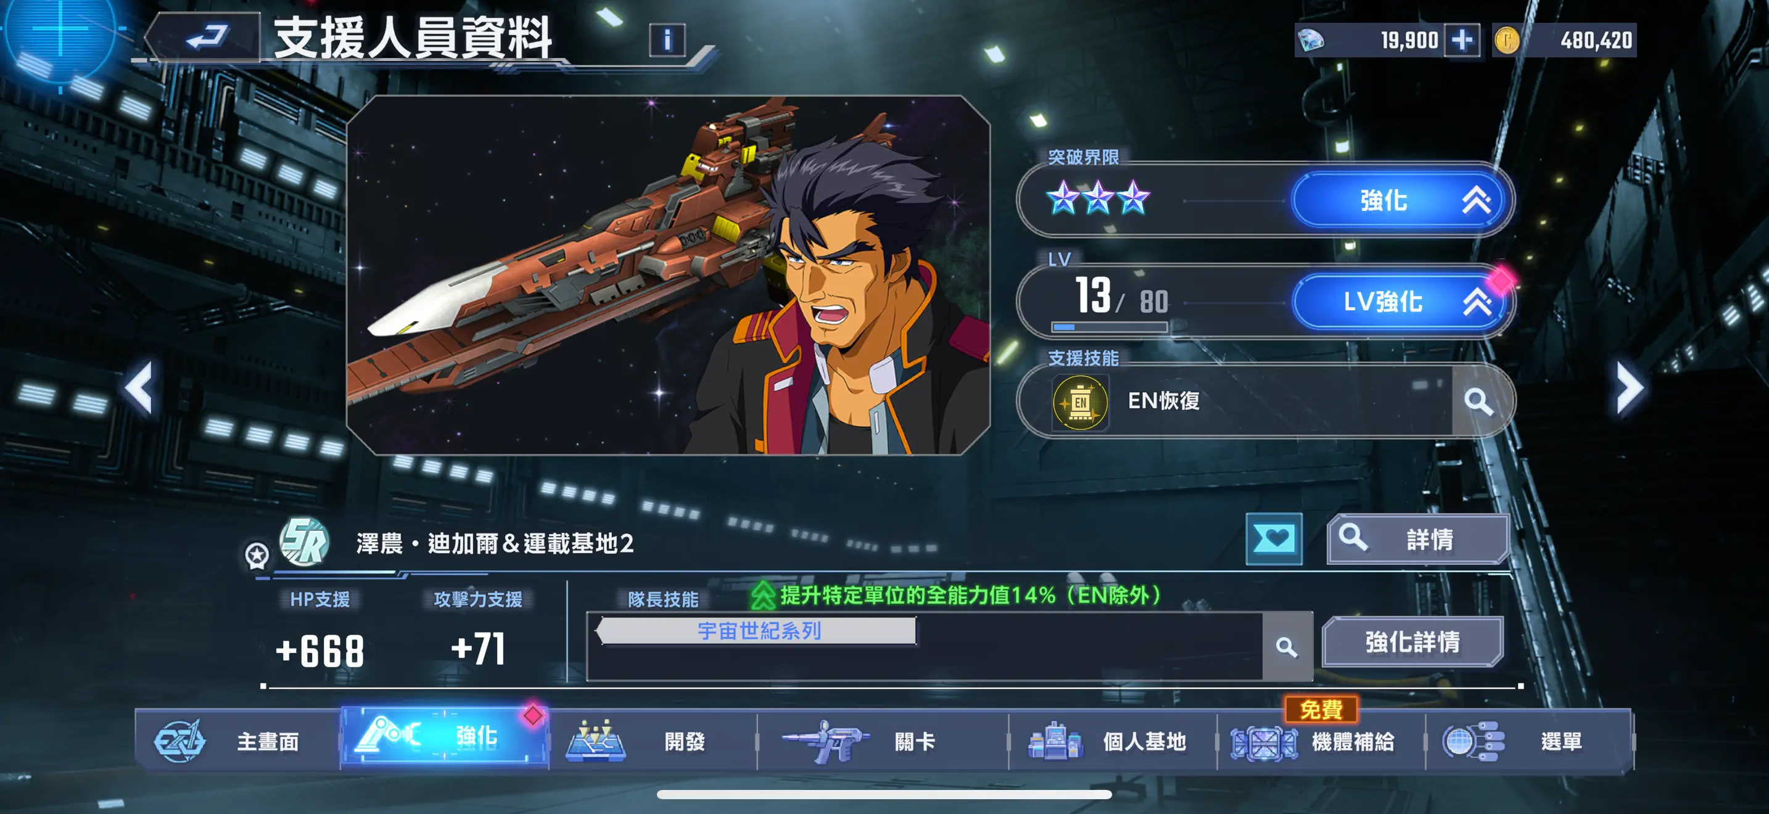1769x814 pixels.
Task: Show next support unit with right arrow
Action: coord(1629,388)
